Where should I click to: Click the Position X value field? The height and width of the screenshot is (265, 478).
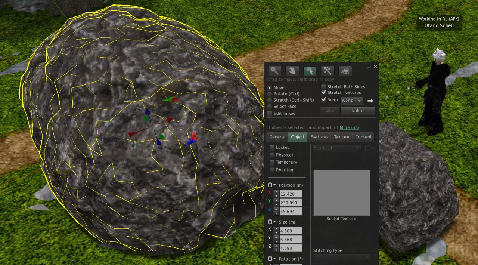(x=291, y=194)
